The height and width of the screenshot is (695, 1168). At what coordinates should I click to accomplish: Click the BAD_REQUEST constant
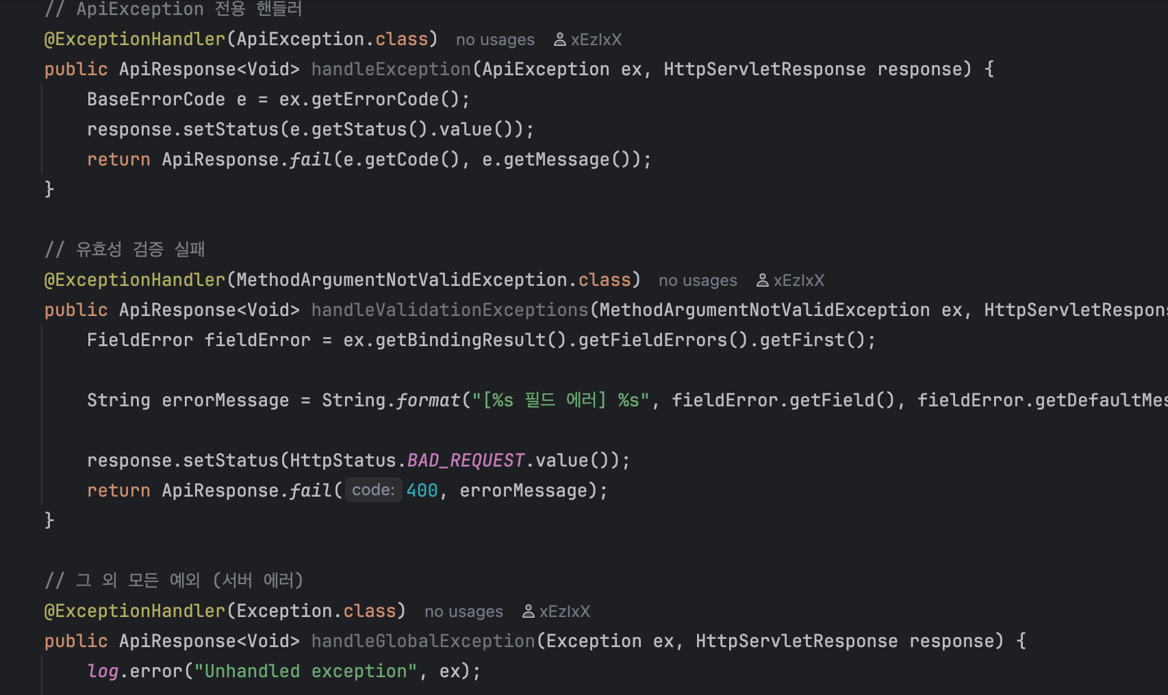[466, 460]
